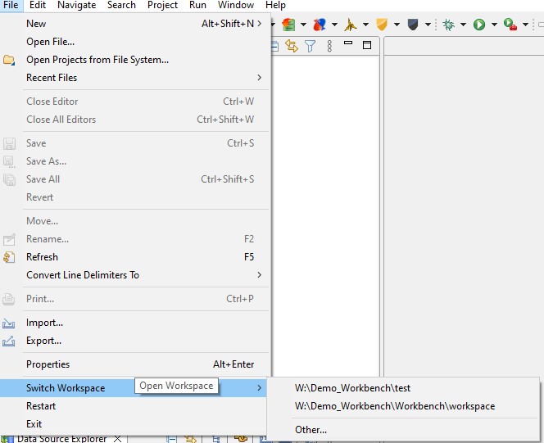Click the Open Projects folder icon
Image resolution: width=544 pixels, height=443 pixels.
click(9, 60)
